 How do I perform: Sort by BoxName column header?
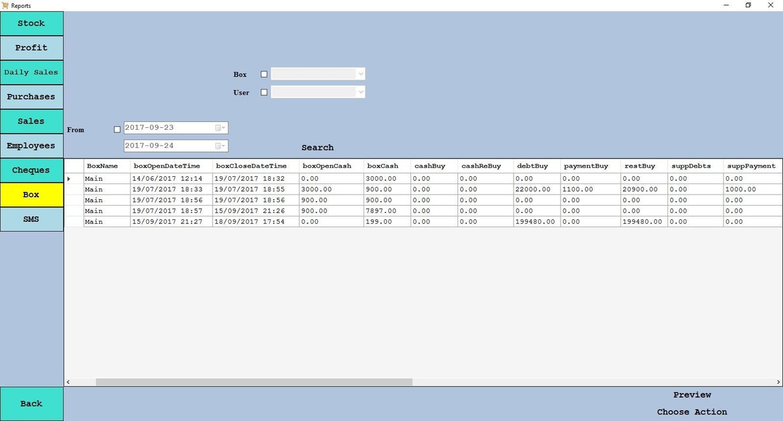[106, 166]
